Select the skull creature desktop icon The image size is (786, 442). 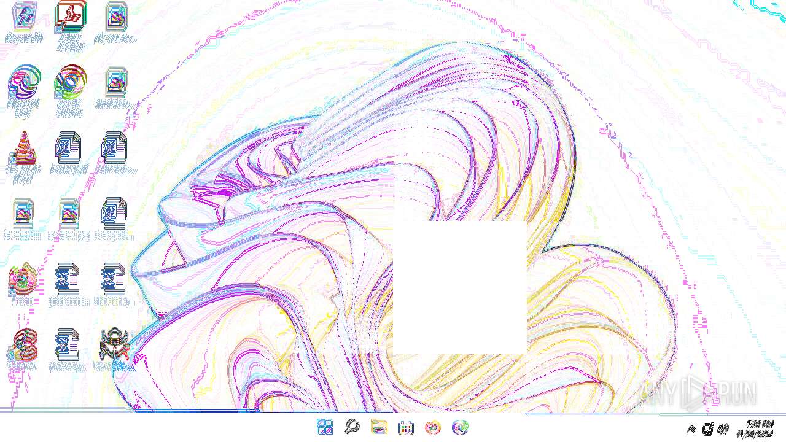coord(114,349)
